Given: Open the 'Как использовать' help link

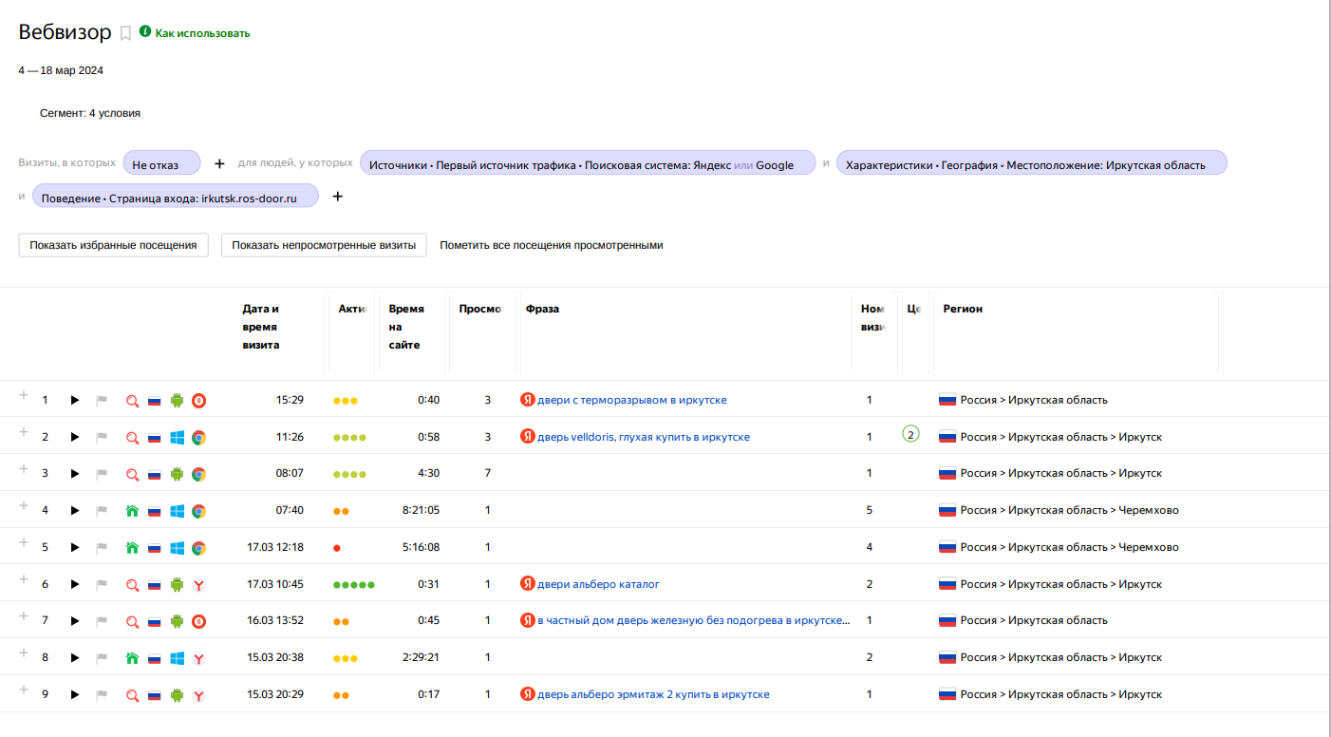Looking at the screenshot, I should [x=201, y=33].
